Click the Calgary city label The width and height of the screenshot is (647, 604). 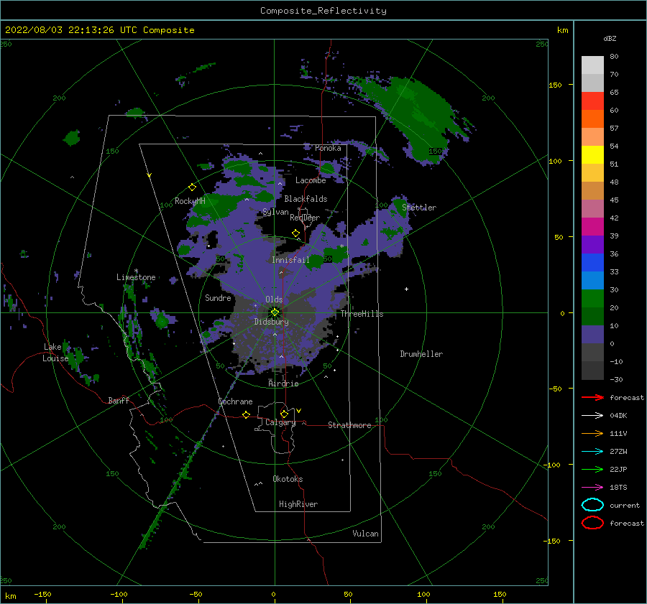click(x=280, y=422)
